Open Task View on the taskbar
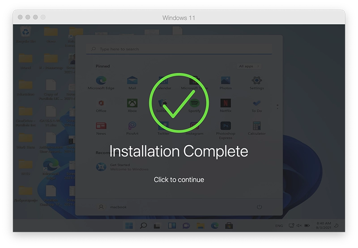This screenshot has height=248, width=358. (157, 226)
